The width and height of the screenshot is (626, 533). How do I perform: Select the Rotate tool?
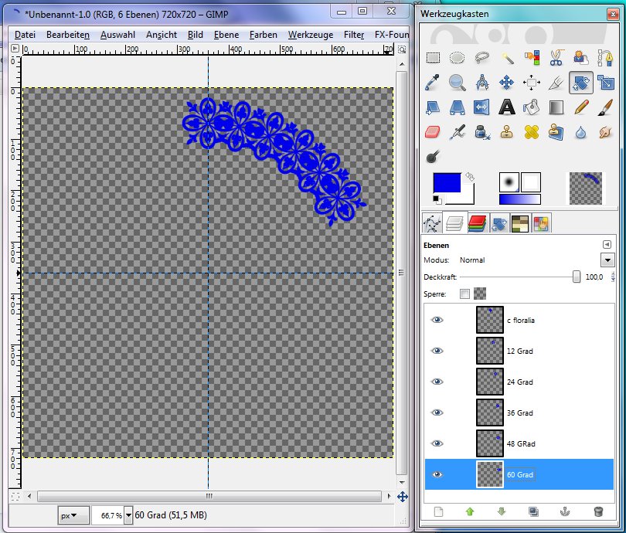[x=581, y=82]
